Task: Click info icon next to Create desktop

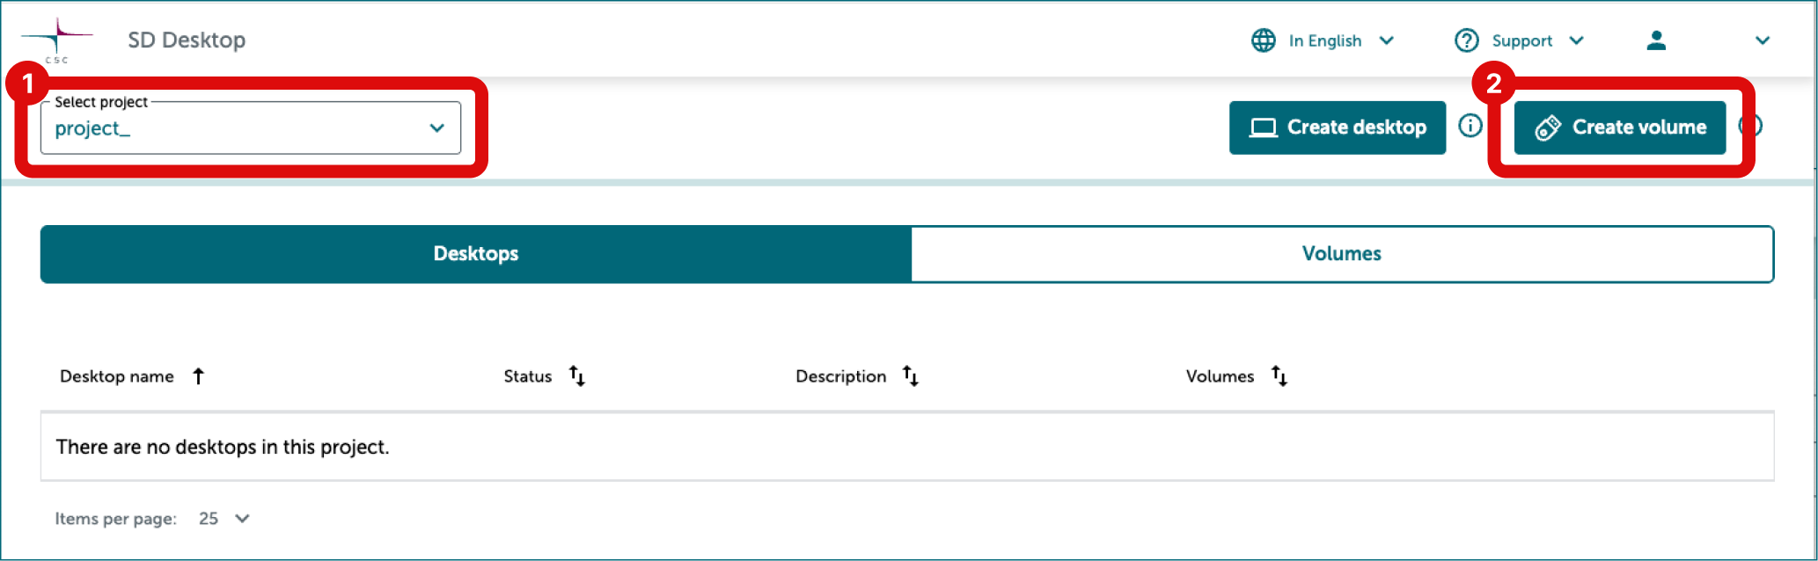Action: tap(1470, 126)
